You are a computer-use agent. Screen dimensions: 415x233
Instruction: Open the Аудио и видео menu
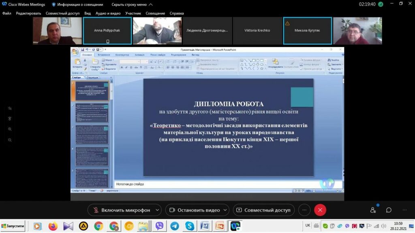tap(108, 13)
